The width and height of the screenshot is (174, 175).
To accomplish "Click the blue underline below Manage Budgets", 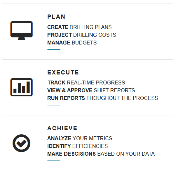I will coord(54,49).
